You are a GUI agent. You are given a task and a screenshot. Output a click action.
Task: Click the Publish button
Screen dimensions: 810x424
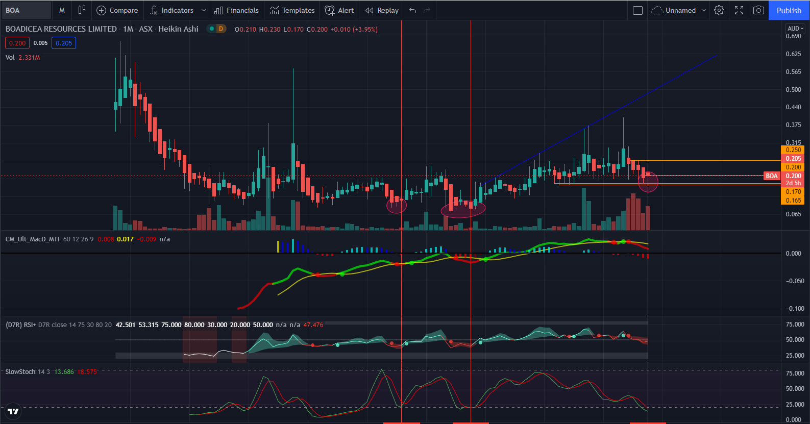pos(789,10)
